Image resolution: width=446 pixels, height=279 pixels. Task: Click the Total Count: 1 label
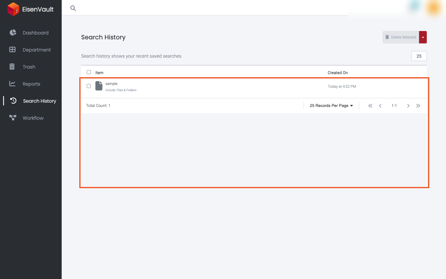tap(98, 106)
